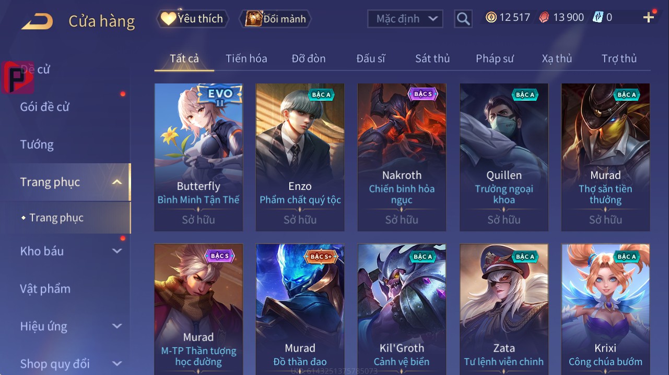Click the gold coin balance icon
The width and height of the screenshot is (669, 375).
coord(491,18)
